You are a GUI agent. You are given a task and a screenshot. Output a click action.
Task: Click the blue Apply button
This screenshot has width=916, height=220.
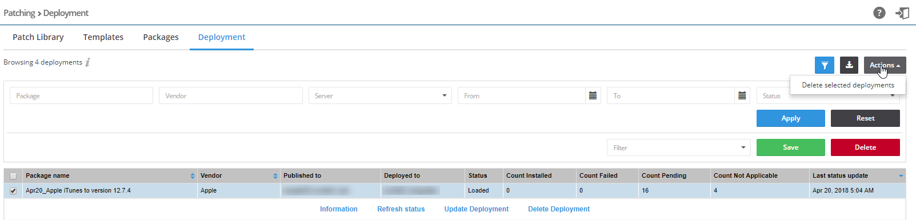pyautogui.click(x=791, y=118)
